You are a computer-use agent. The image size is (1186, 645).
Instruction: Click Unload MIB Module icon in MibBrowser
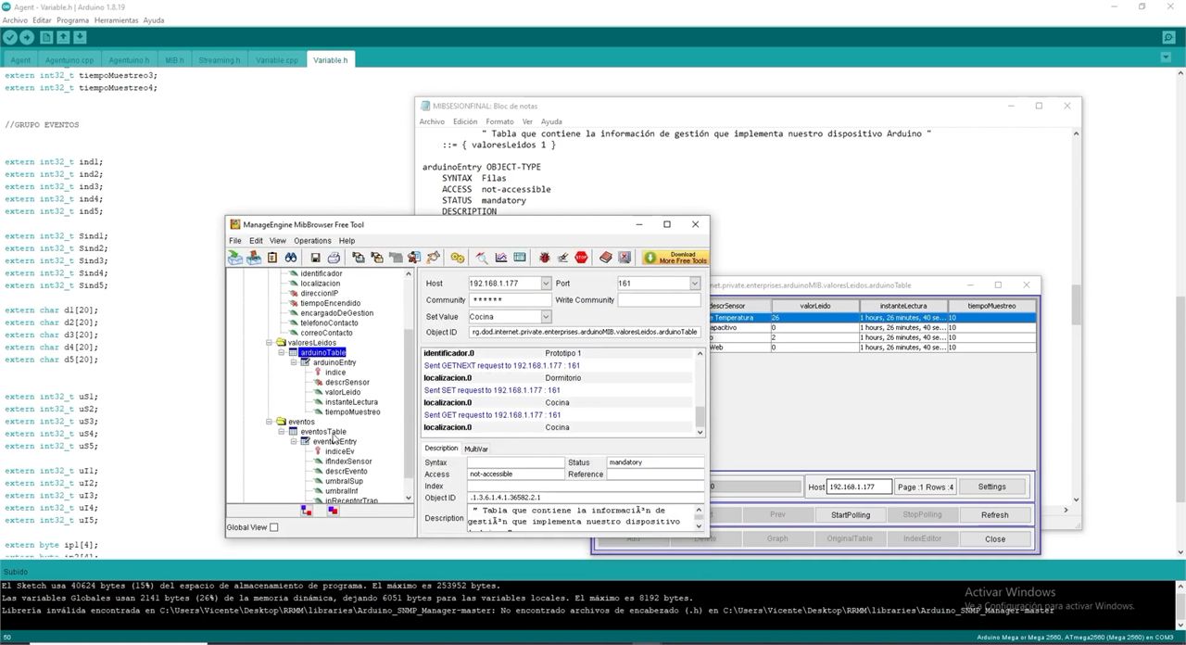click(254, 258)
